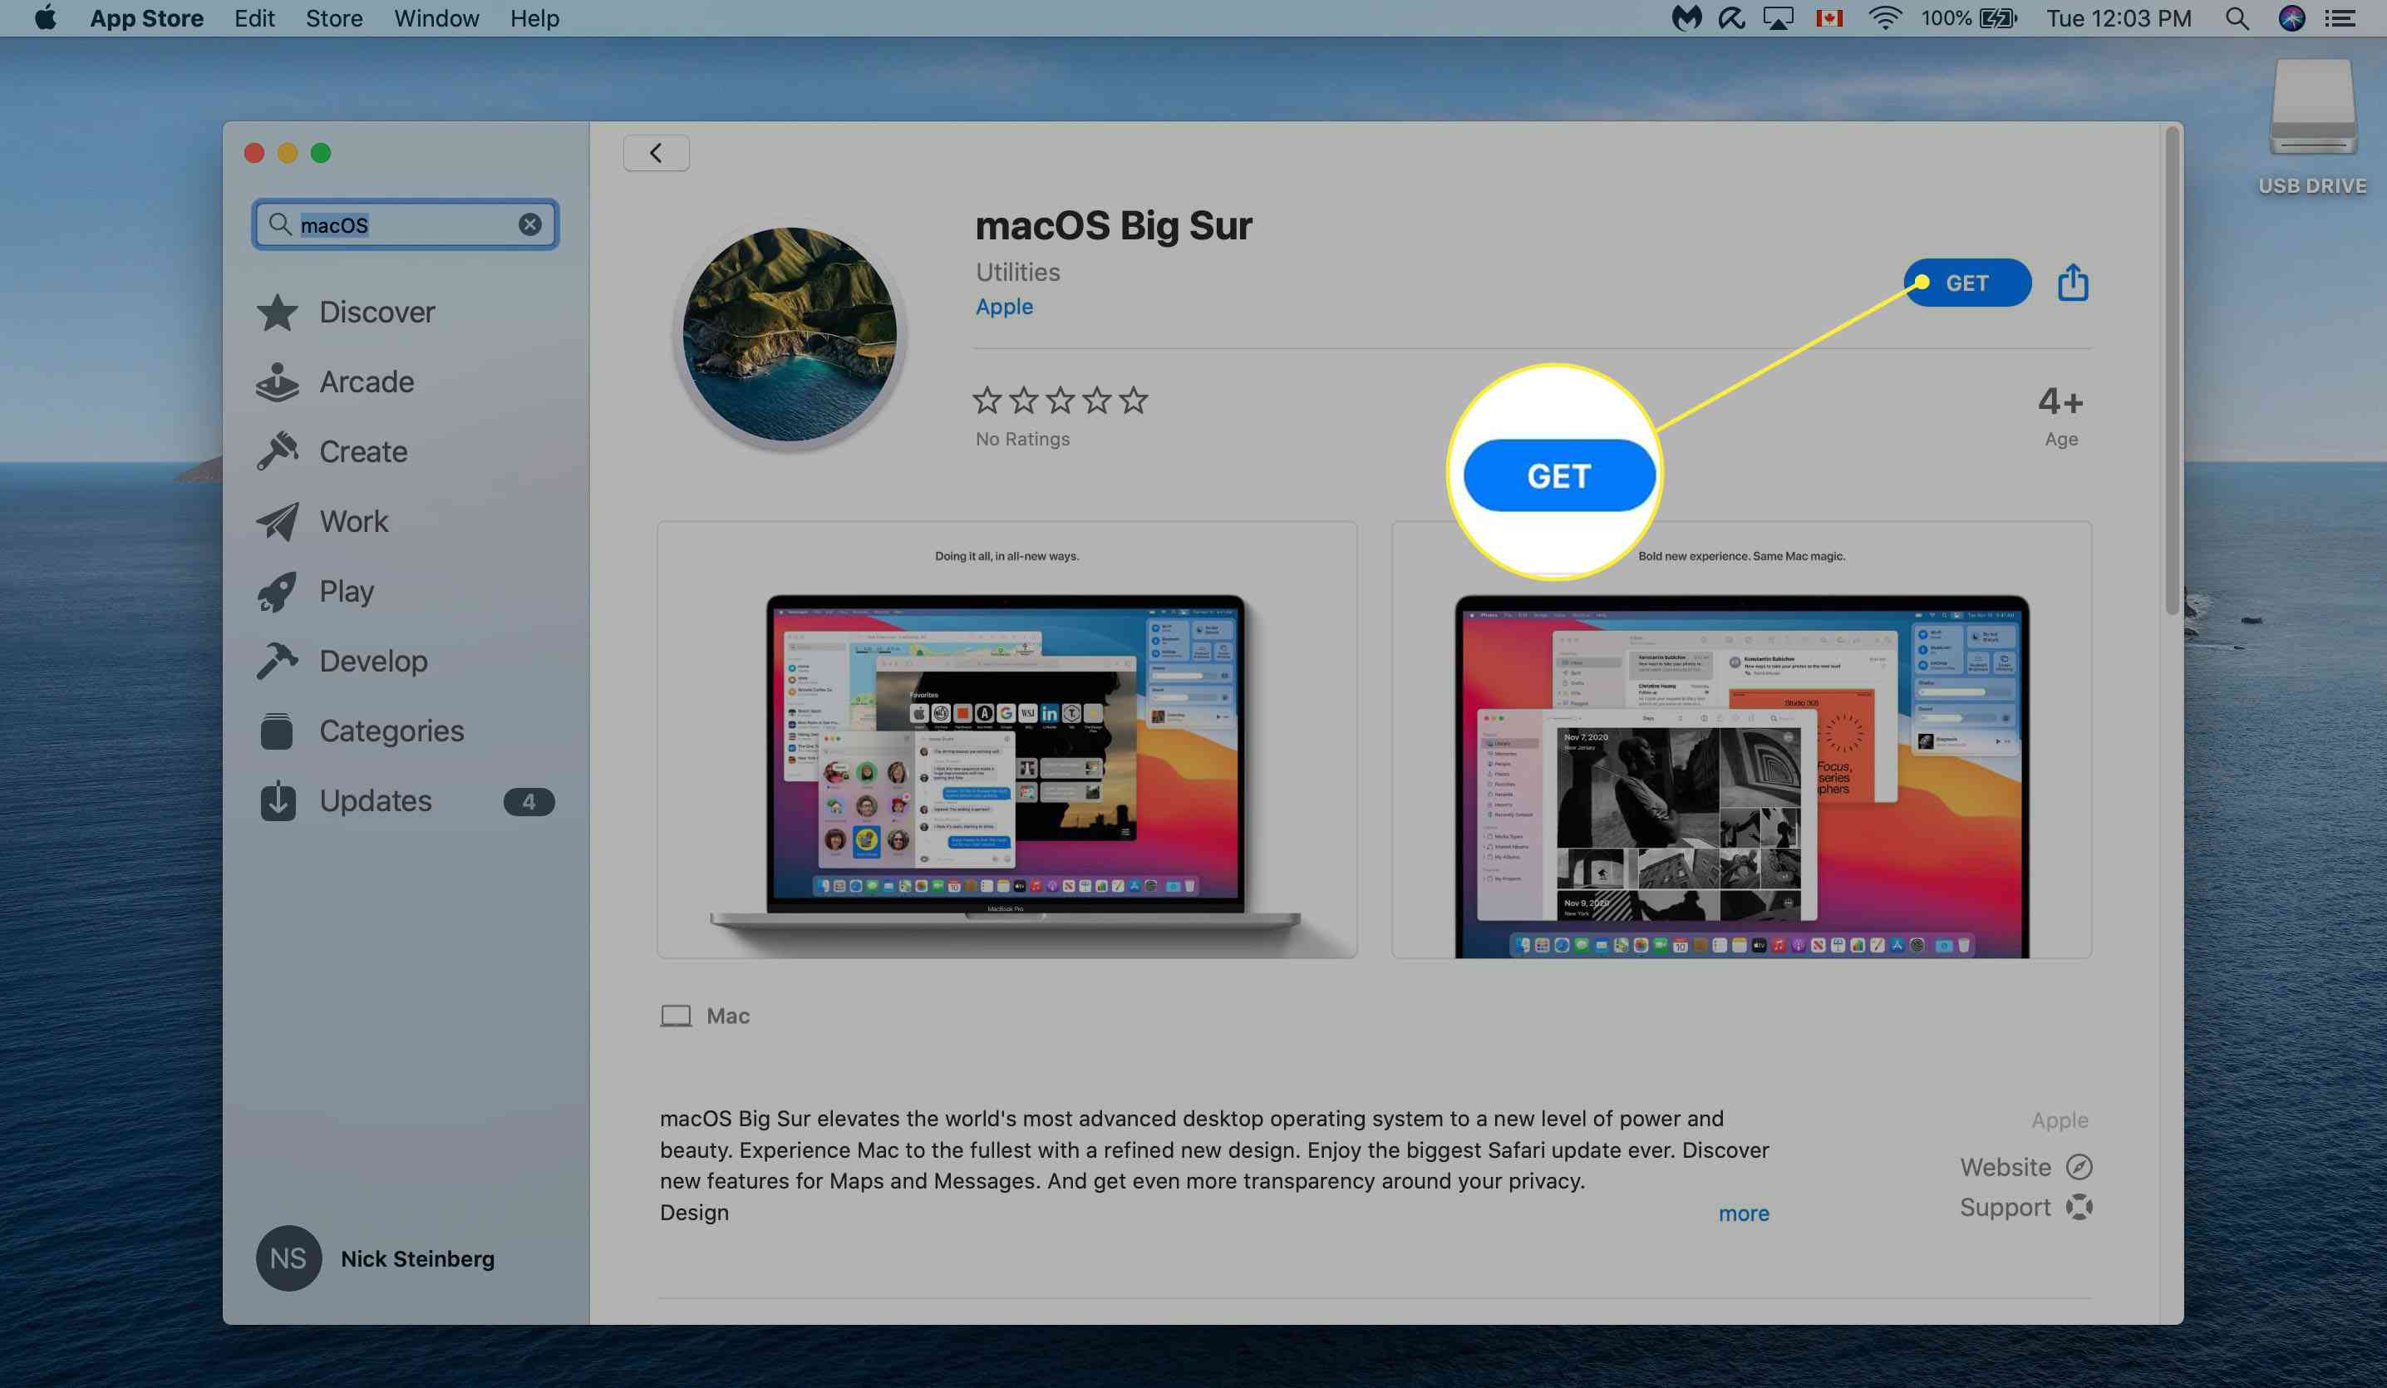Viewport: 2387px width, 1388px height.
Task: Click on the App Store menu item
Action: 145,18
